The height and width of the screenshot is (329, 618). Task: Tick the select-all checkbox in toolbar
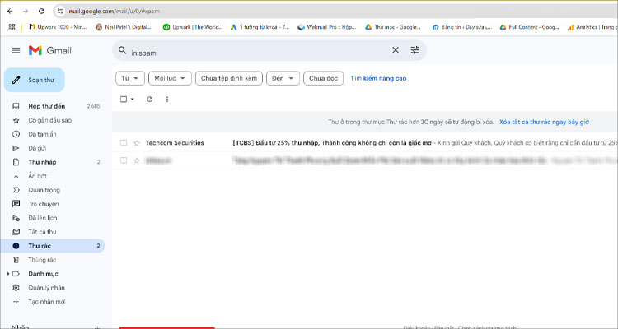click(124, 100)
